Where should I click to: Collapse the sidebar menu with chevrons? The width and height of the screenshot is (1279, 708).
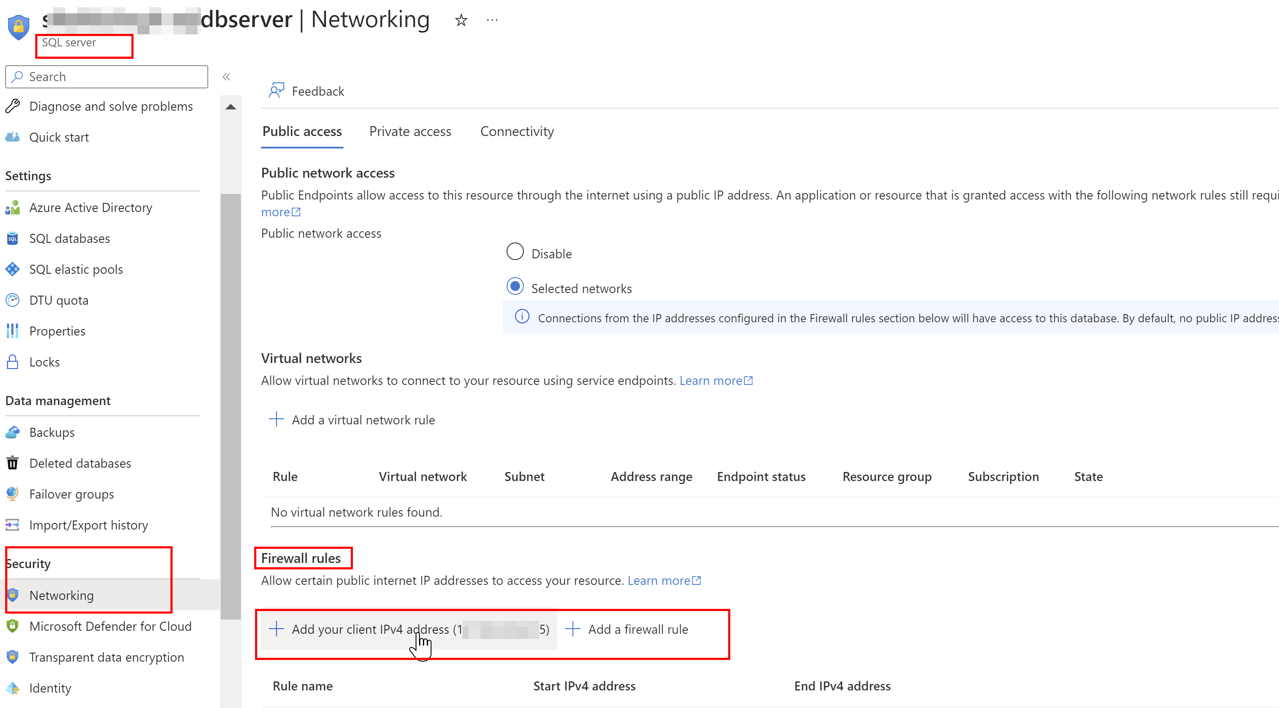226,76
